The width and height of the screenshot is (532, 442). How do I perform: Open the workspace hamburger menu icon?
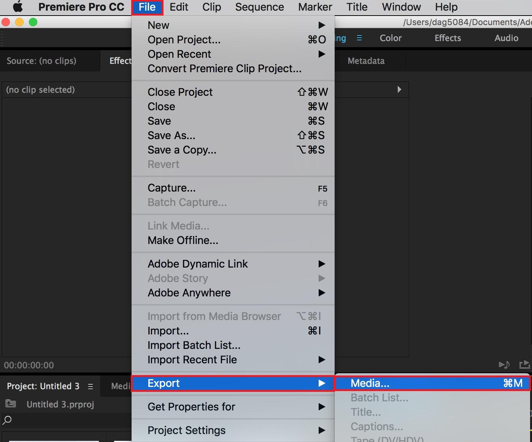[x=359, y=38]
